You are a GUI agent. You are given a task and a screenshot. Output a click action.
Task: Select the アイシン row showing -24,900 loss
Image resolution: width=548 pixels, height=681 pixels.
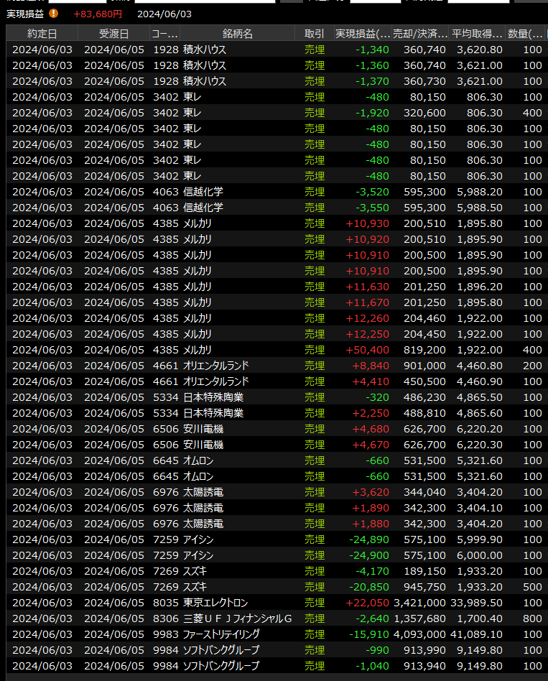tap(237, 555)
